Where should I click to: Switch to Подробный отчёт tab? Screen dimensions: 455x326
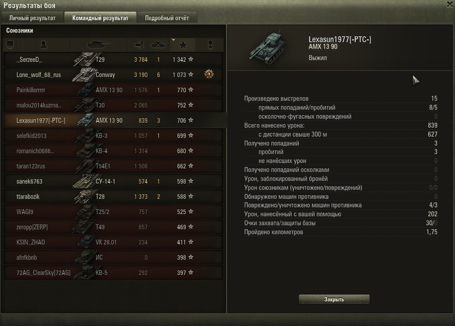(x=167, y=18)
